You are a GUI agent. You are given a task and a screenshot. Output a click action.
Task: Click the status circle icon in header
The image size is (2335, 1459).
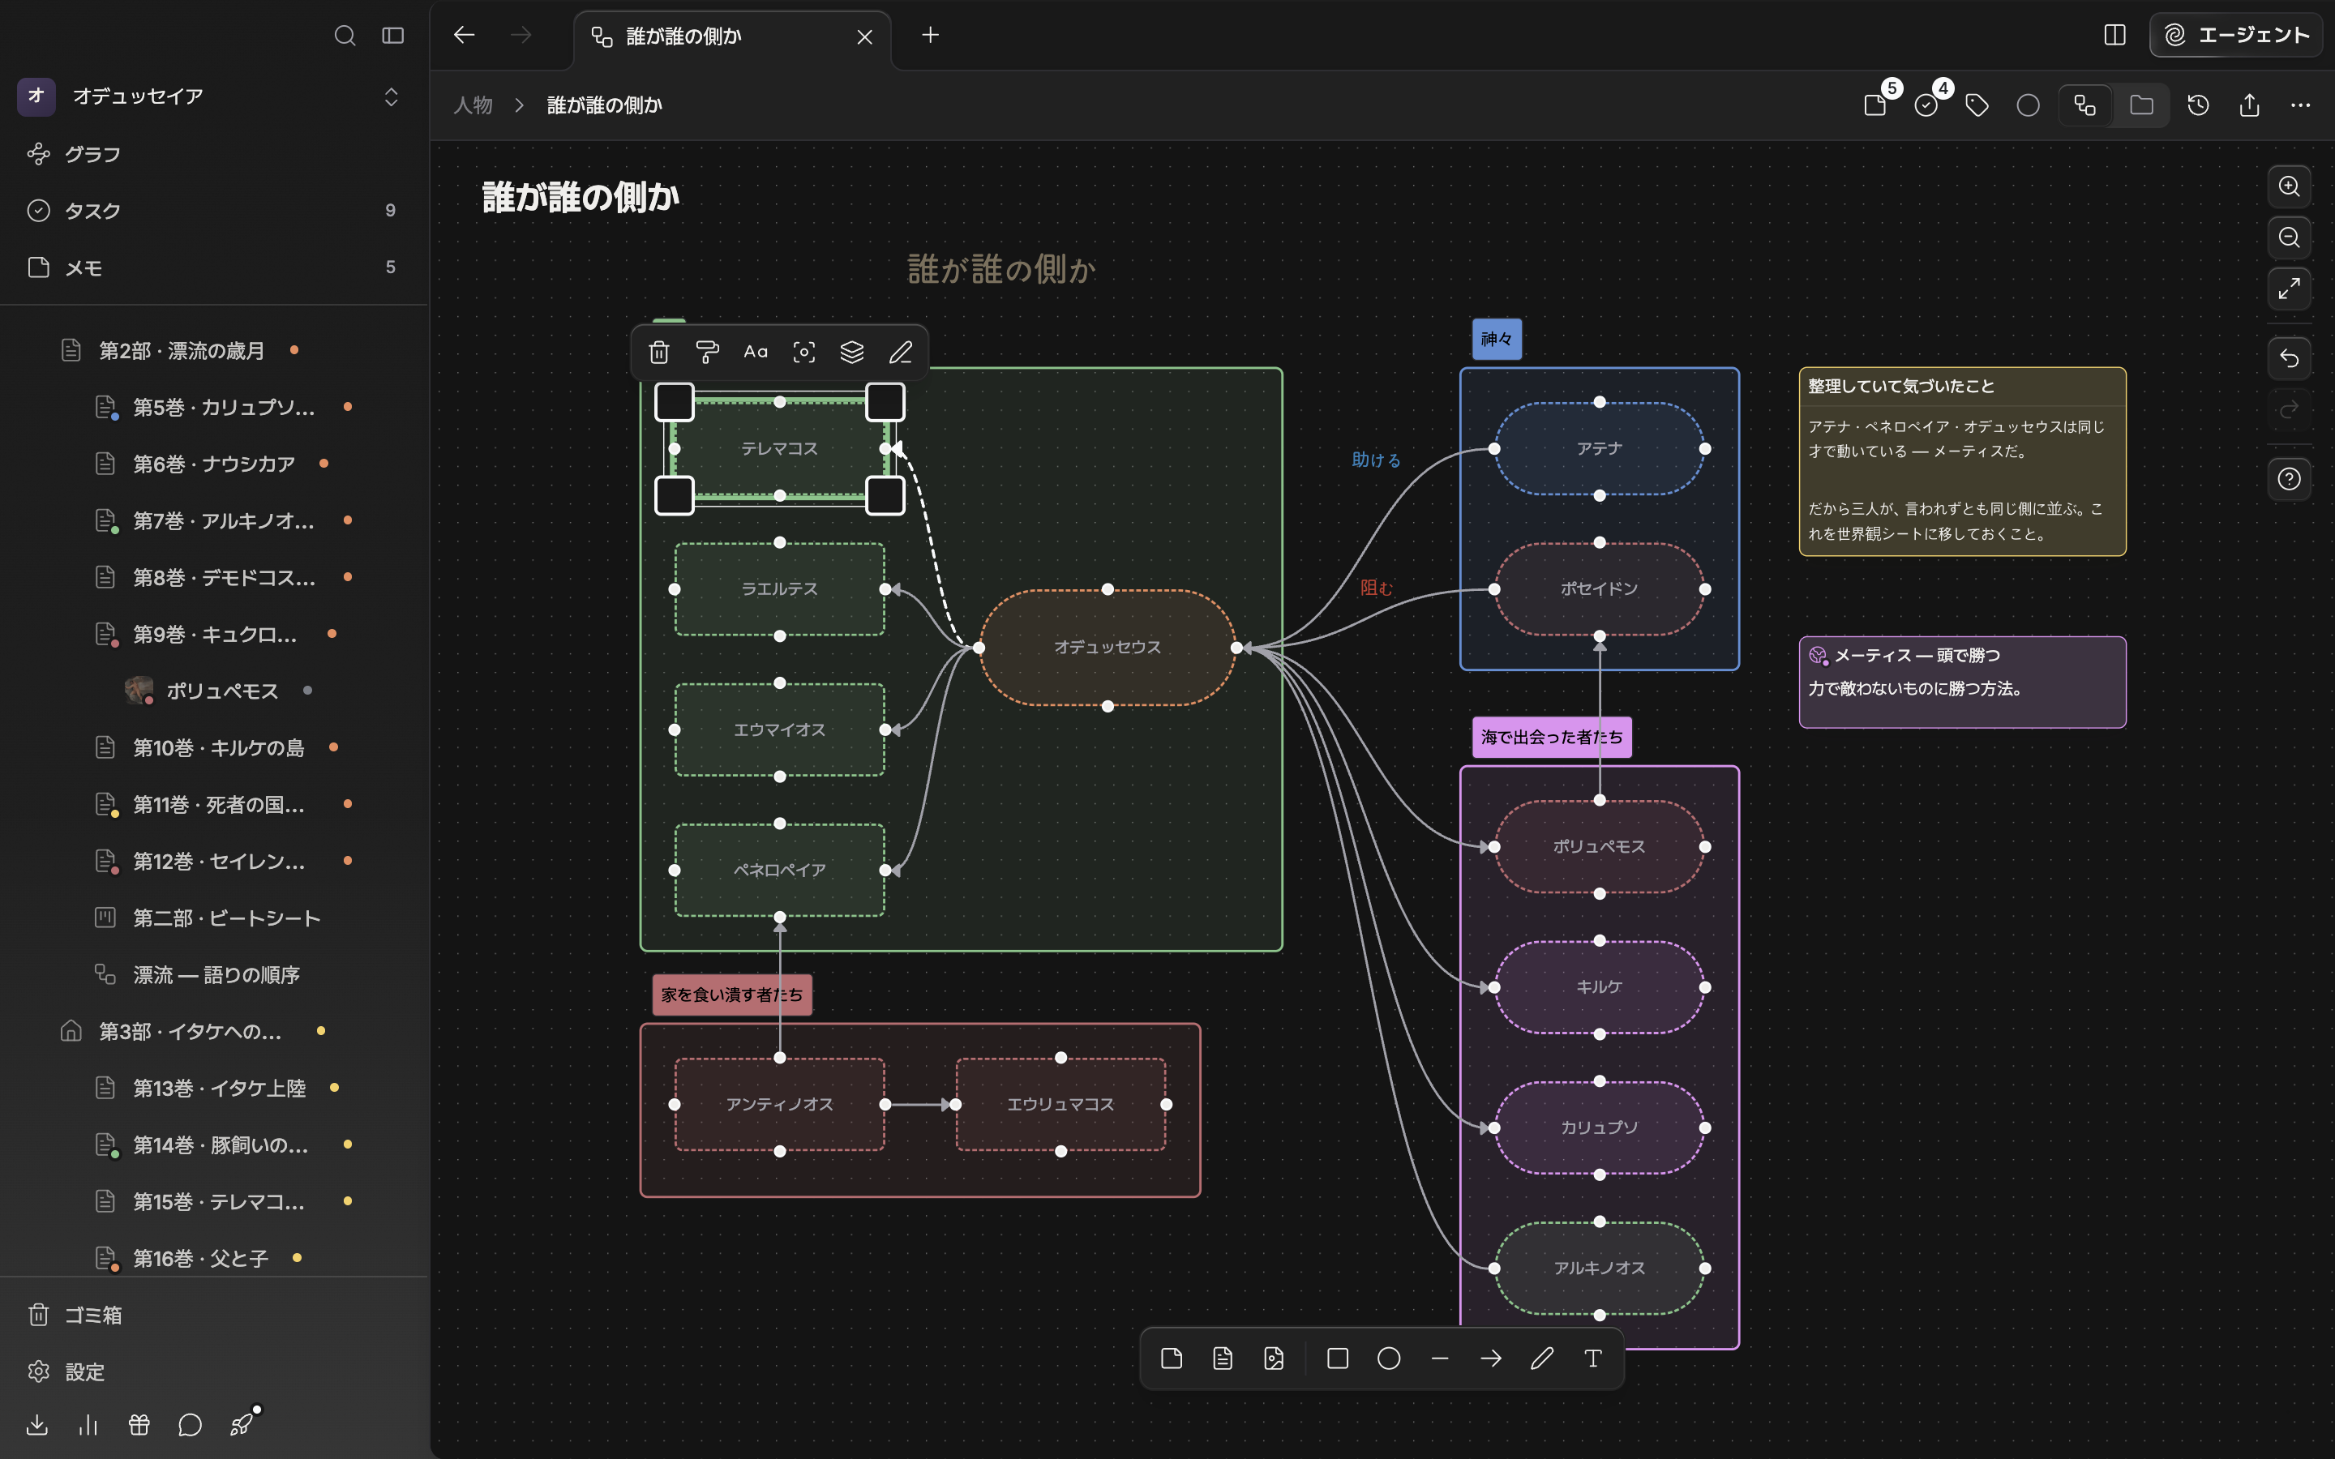coord(2029,105)
